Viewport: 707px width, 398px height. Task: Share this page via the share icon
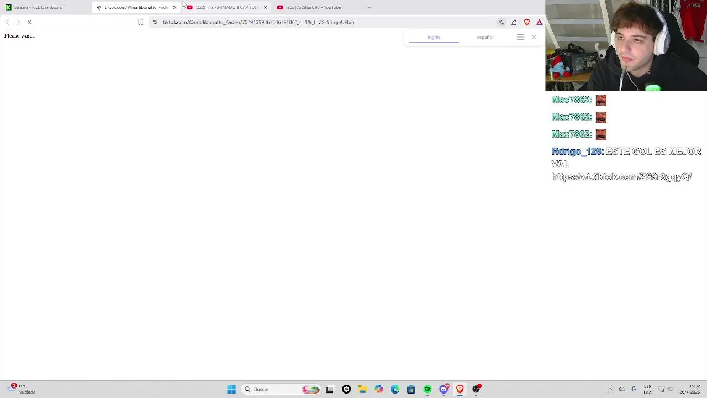[514, 22]
